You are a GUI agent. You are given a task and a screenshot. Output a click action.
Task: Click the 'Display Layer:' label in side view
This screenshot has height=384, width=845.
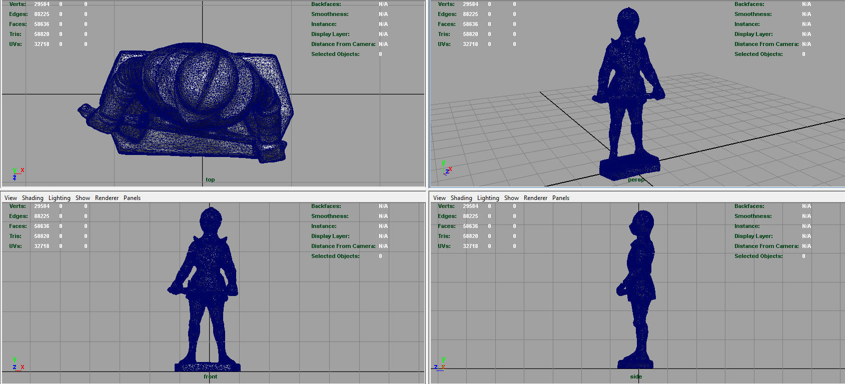tap(753, 236)
